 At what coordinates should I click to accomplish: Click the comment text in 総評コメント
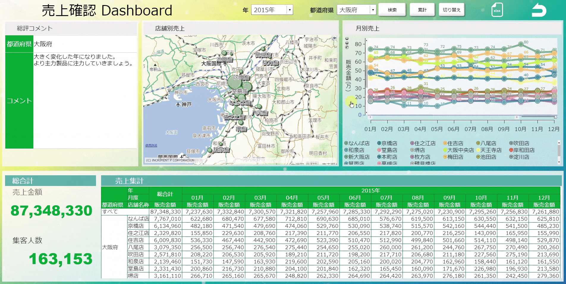[x=83, y=60]
